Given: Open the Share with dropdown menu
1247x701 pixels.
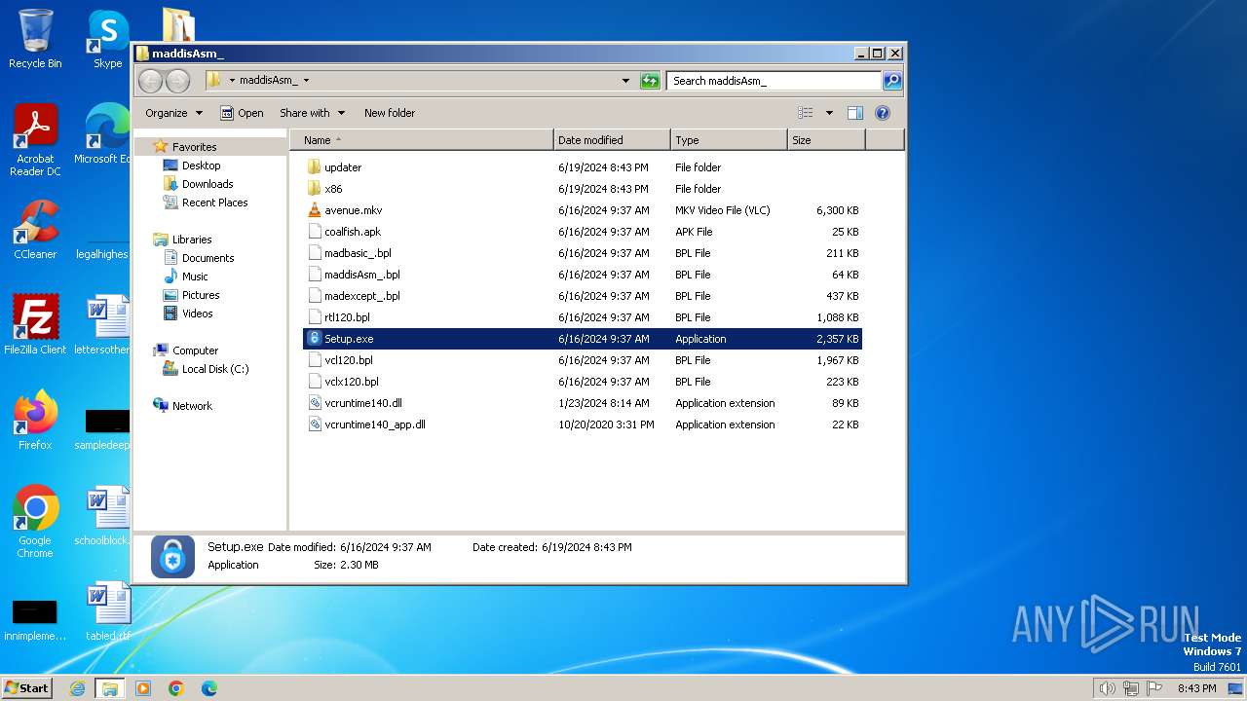Looking at the screenshot, I should click(312, 113).
